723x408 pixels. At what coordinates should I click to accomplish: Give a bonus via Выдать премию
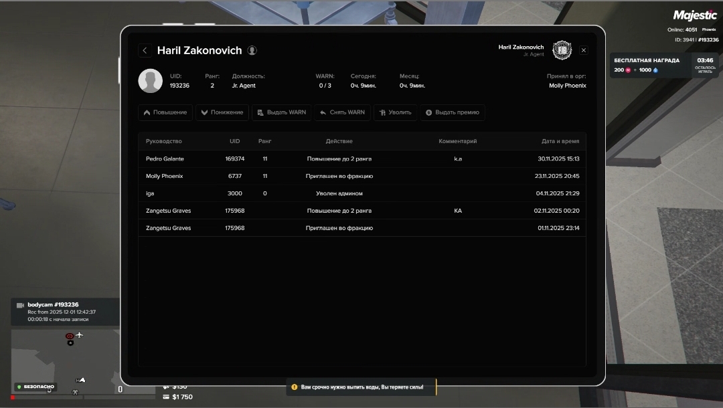[453, 112]
